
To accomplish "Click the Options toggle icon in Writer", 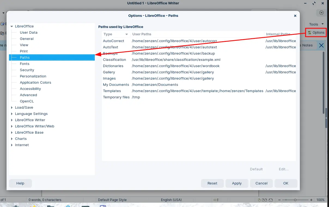I will click(309, 33).
